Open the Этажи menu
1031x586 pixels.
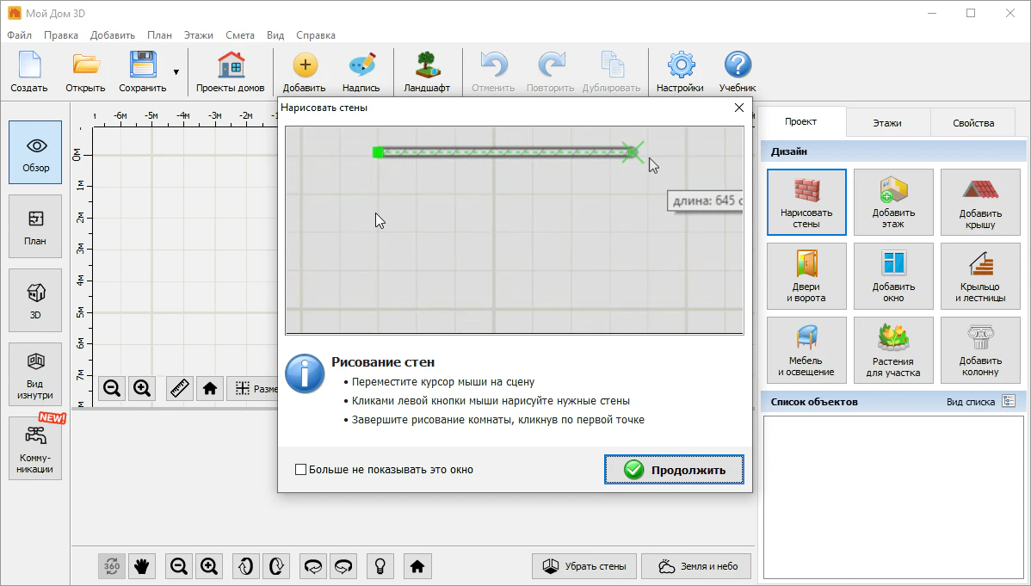coord(198,35)
